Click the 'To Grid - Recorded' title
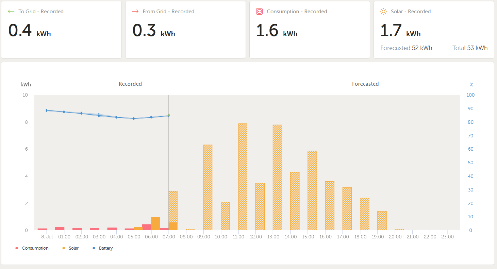This screenshot has height=269, width=497. [x=41, y=12]
